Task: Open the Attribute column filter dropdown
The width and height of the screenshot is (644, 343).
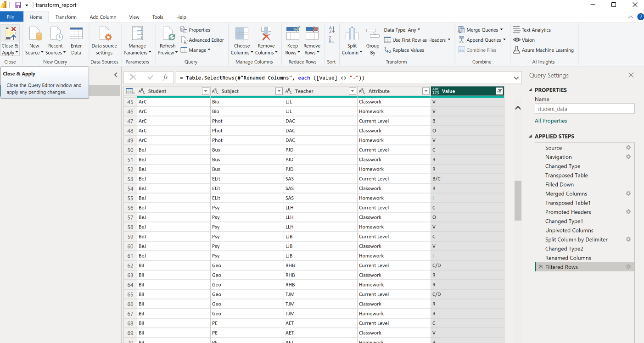Action: point(426,91)
